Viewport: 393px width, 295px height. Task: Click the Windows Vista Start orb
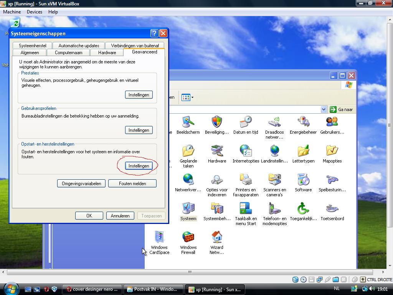(11, 288)
